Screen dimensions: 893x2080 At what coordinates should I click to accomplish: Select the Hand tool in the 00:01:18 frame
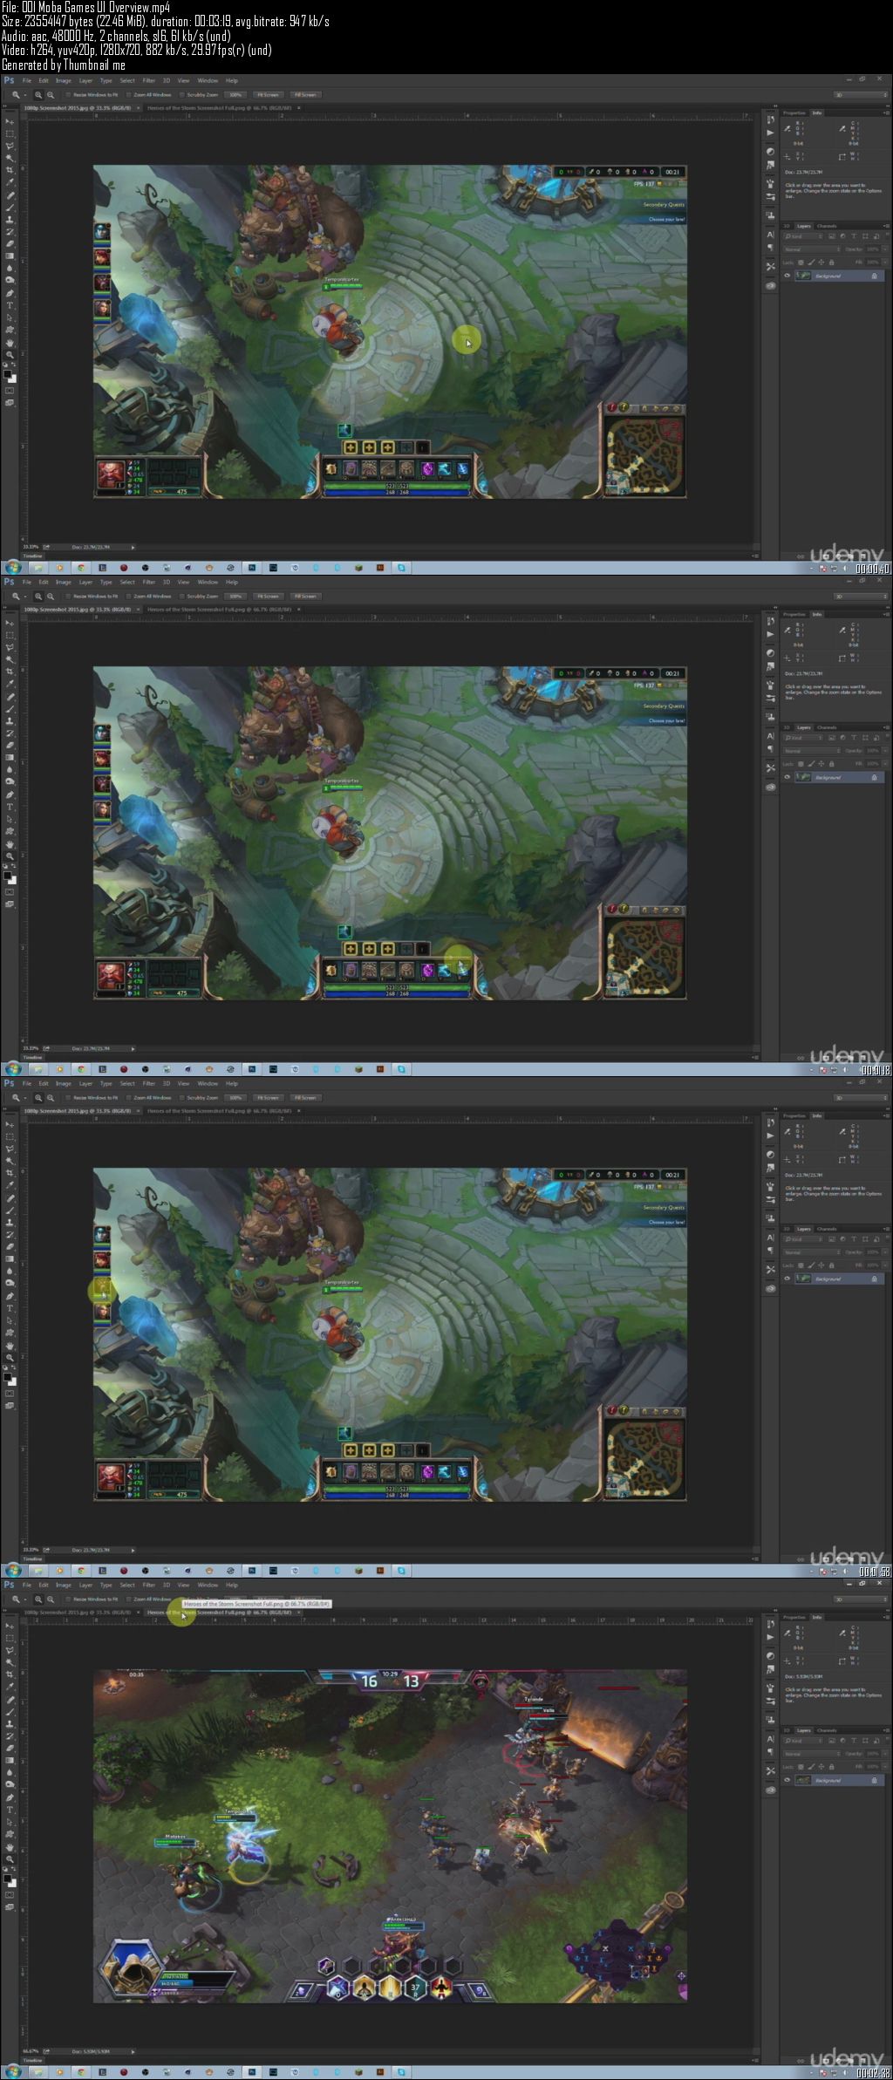10,844
